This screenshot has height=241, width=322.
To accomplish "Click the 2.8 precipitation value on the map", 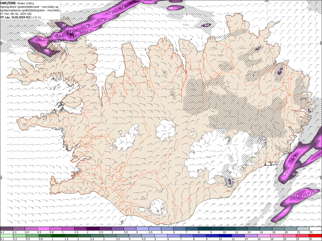I will [x=70, y=32].
